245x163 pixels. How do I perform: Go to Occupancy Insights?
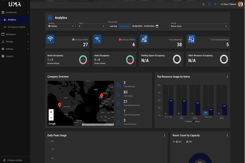15,27
